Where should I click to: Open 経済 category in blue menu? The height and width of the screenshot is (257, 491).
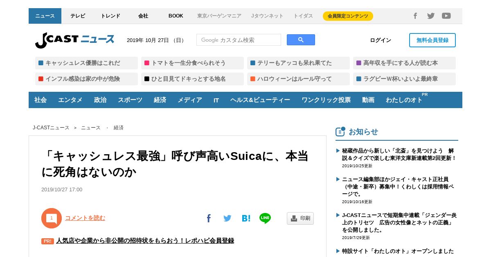tap(160, 100)
